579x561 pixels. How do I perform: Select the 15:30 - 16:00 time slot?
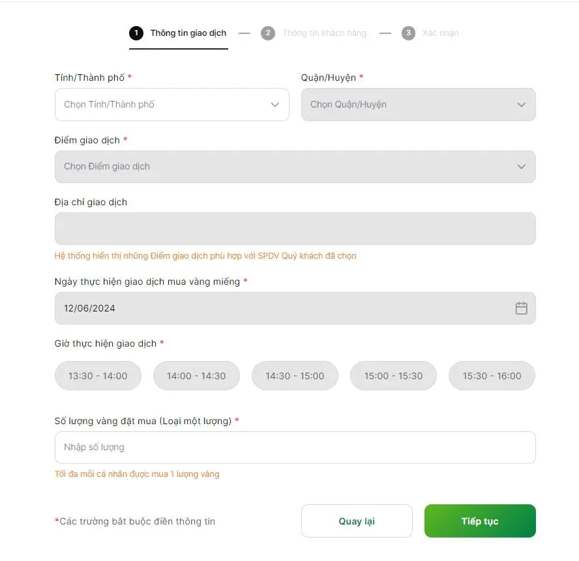492,376
